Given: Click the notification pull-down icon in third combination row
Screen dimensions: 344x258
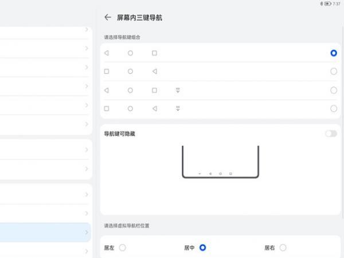Looking at the screenshot, I should (x=178, y=90).
